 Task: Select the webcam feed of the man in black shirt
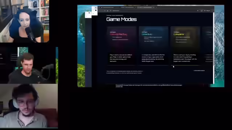[x=29, y=65]
